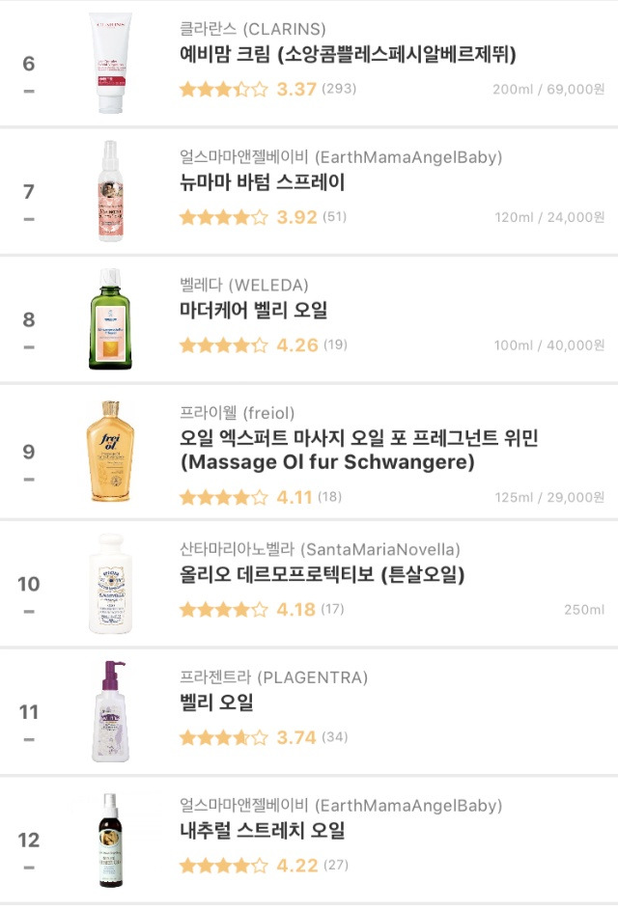Select PLAGENTRA 벨리 오일 product title
The height and width of the screenshot is (910, 618).
click(216, 703)
